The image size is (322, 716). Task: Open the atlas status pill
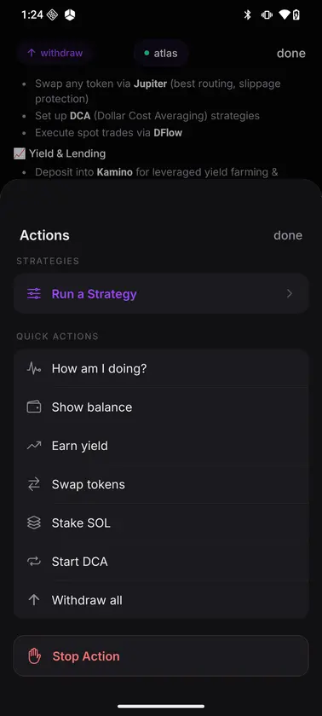click(x=161, y=53)
